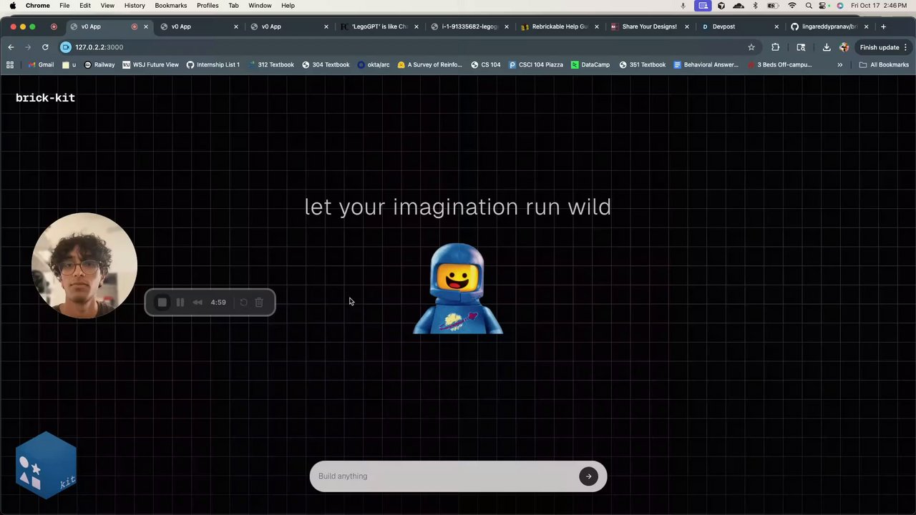Screen dimensions: 916x515
Task: Close the Devpost tab
Action: click(776, 26)
